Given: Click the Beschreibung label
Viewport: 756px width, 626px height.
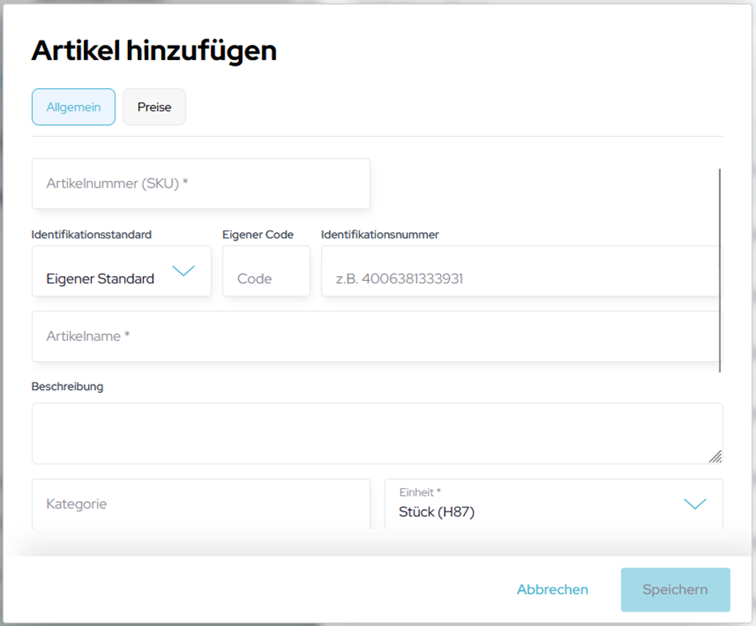Looking at the screenshot, I should click(x=67, y=387).
